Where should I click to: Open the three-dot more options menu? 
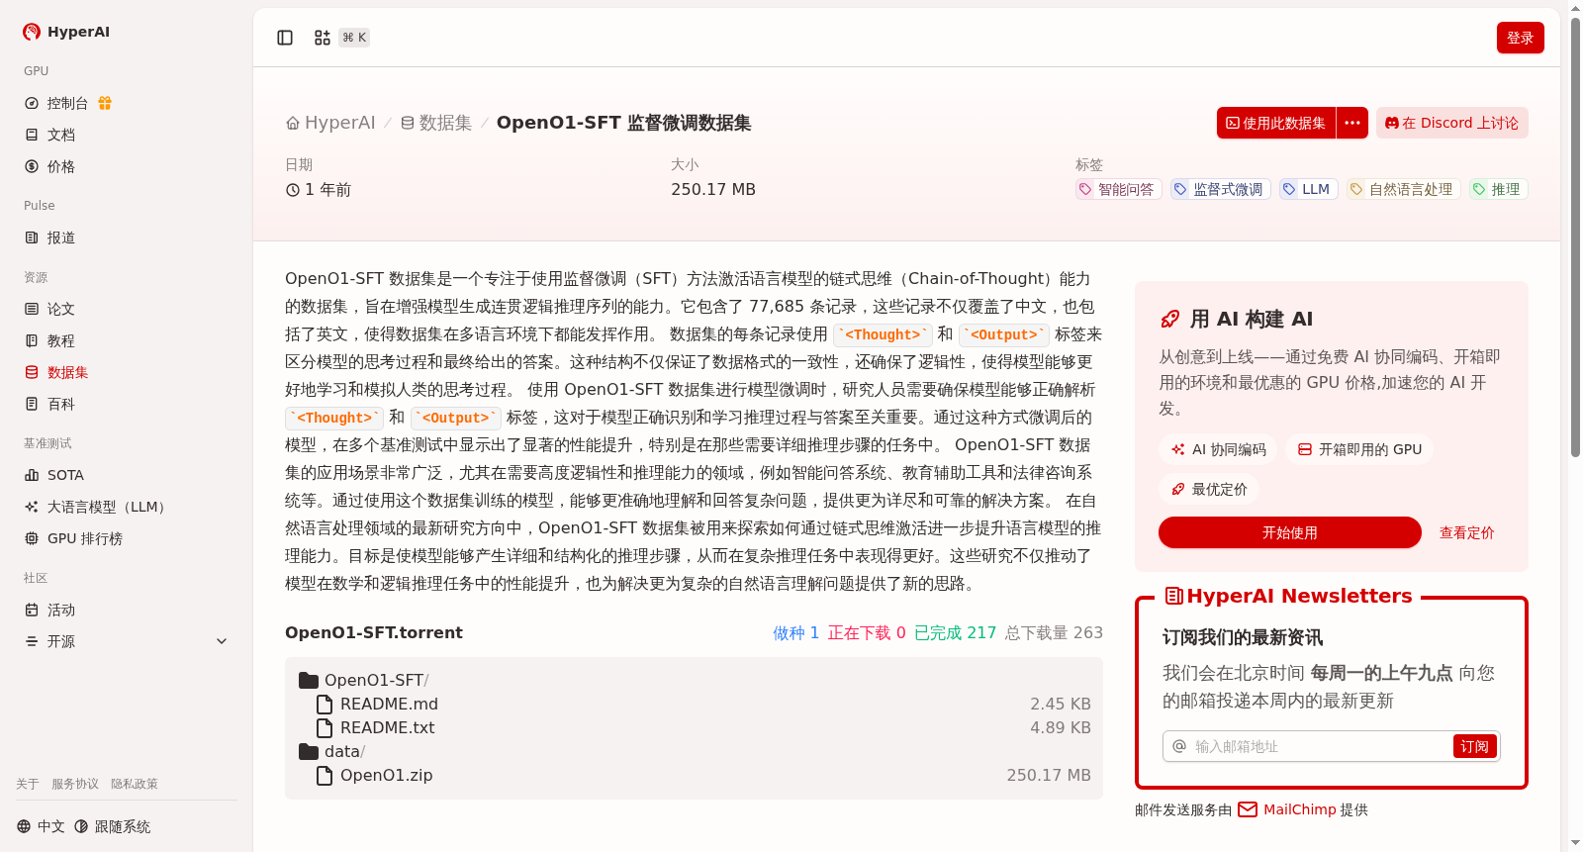click(1352, 123)
